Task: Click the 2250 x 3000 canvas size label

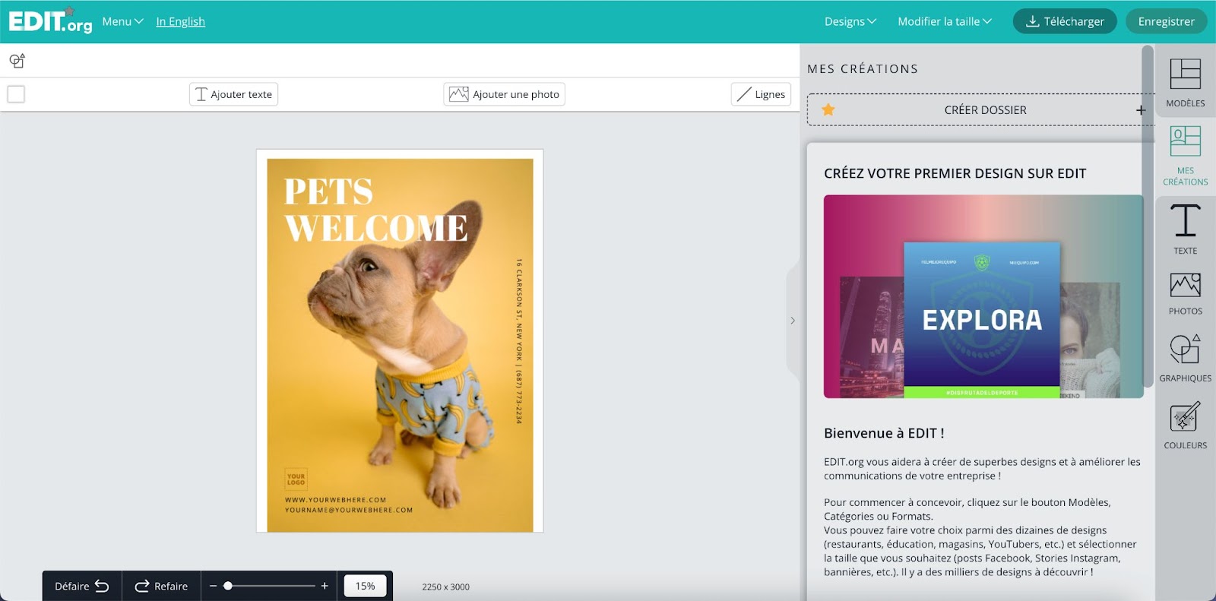Action: pos(445,587)
